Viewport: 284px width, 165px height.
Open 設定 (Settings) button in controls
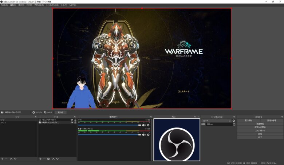tap(260, 134)
